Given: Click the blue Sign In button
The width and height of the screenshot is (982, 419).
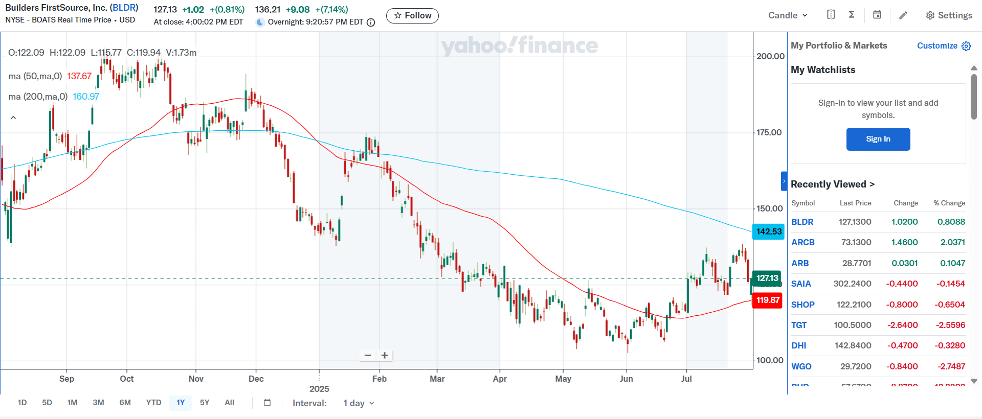Looking at the screenshot, I should click(x=878, y=139).
